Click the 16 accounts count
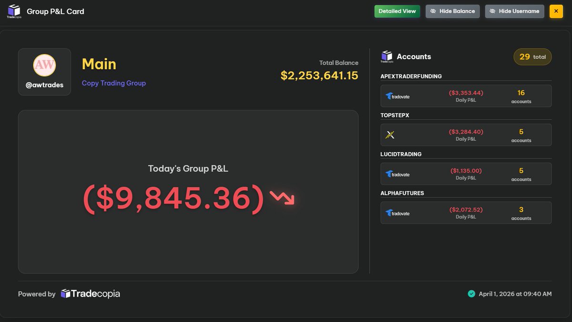 click(x=521, y=96)
